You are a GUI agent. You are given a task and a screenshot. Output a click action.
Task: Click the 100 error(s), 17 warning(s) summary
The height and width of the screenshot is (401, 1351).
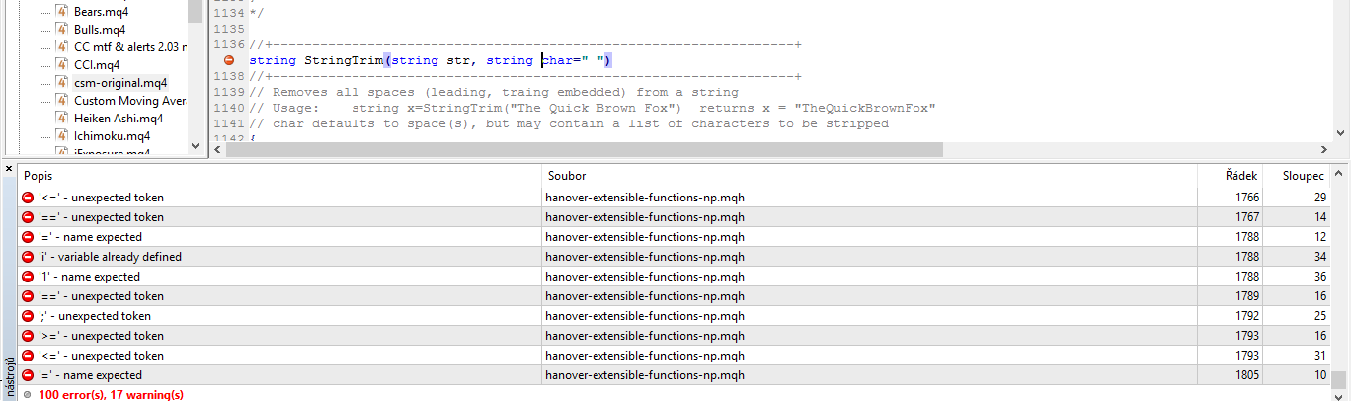coord(111,394)
